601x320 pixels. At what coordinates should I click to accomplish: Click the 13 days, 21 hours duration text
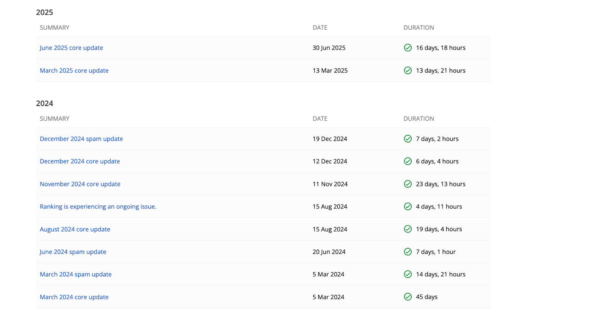click(x=441, y=70)
